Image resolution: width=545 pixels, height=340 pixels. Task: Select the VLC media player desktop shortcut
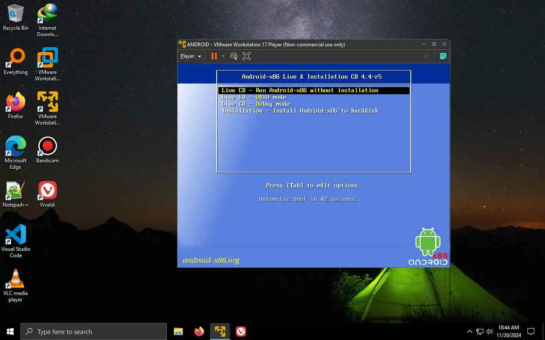click(16, 286)
